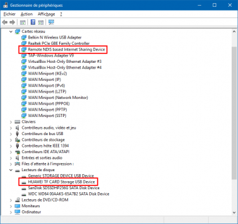Click the scan hardware changes monitor icon
Viewport: 238px width, 224px height.
51,22
